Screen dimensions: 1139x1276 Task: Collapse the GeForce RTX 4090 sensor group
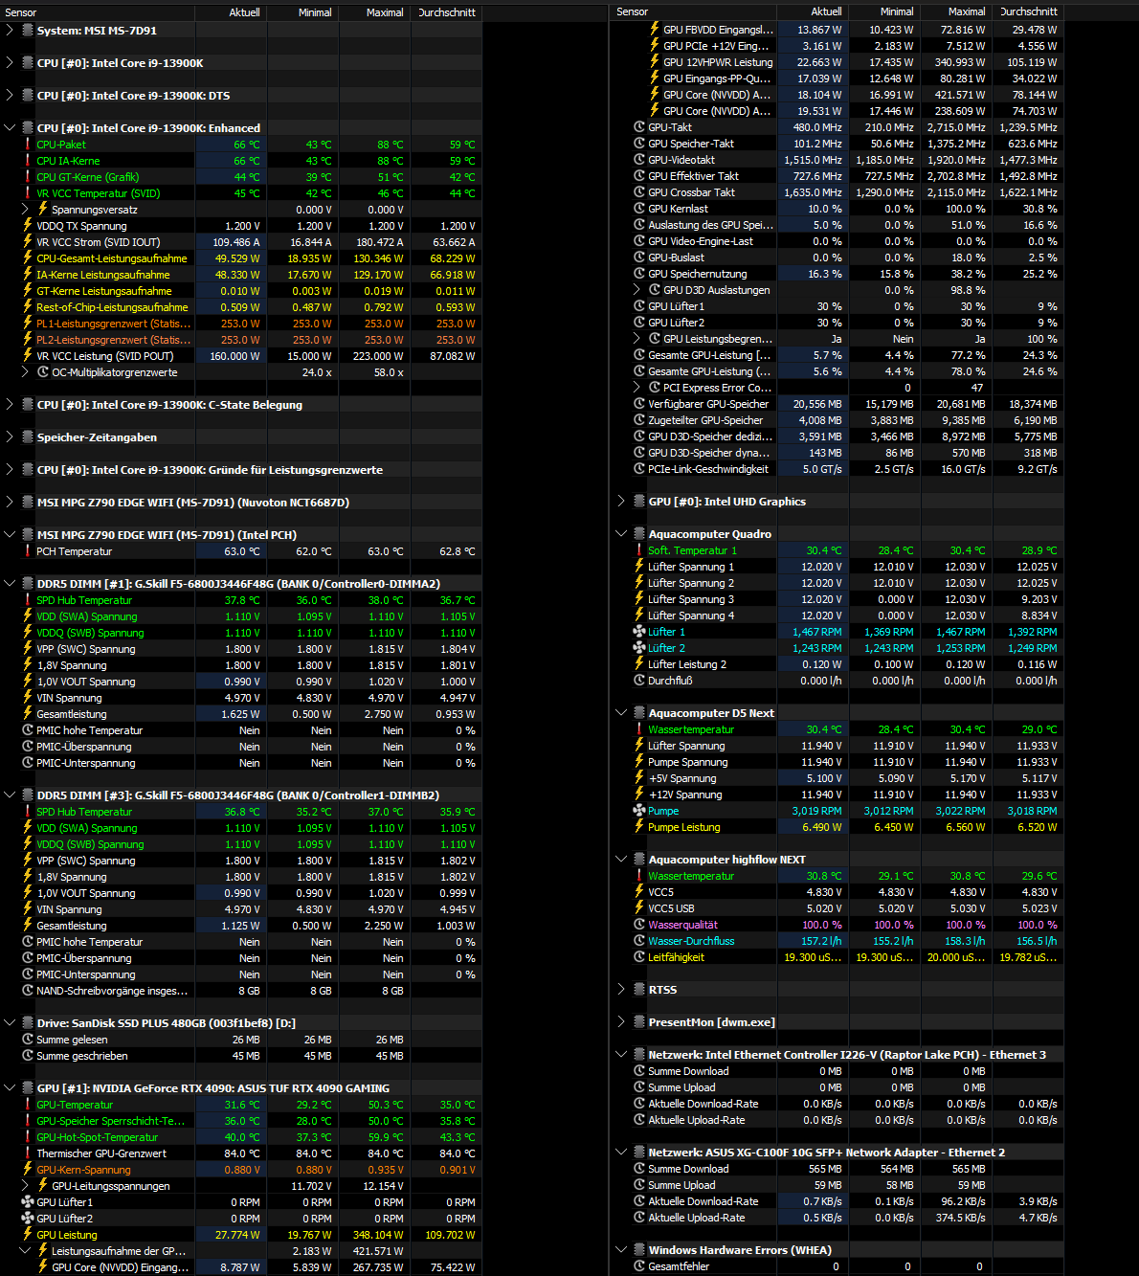(x=10, y=1088)
